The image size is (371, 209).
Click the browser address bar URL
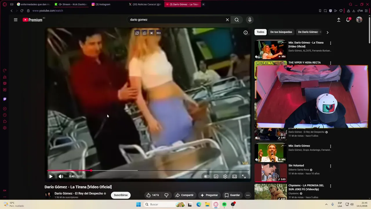point(48,11)
